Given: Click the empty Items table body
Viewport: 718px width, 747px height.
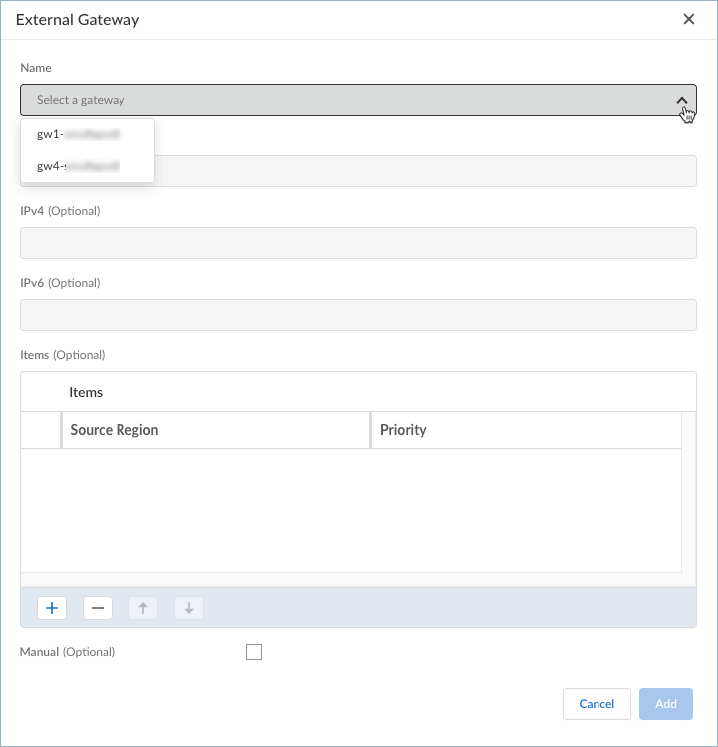Looking at the screenshot, I should (x=351, y=510).
